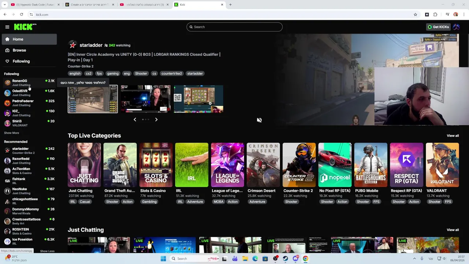This screenshot has width=469, height=264.
Task: Open Counter-Strike 2 category link under title
Action: 81,66
